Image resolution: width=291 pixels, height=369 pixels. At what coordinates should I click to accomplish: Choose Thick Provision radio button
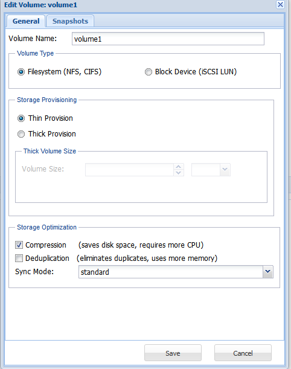pyautogui.click(x=21, y=134)
